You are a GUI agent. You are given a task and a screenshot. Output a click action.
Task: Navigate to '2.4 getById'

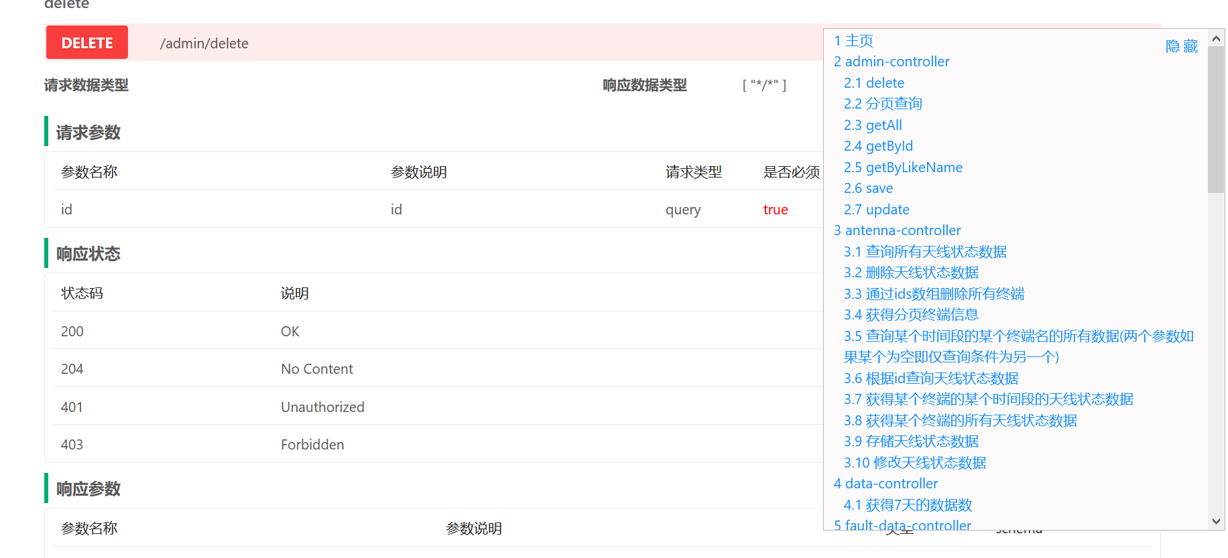click(x=878, y=146)
